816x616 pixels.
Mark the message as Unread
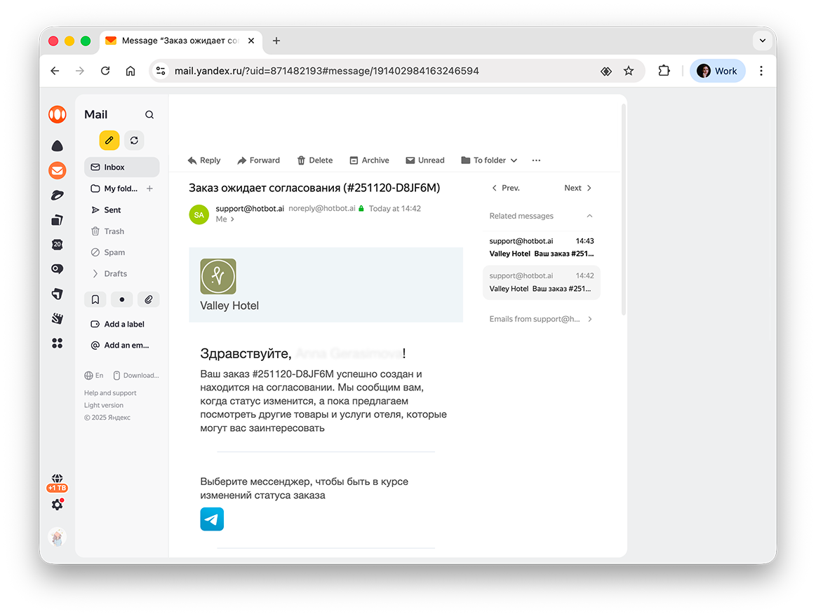tap(425, 160)
